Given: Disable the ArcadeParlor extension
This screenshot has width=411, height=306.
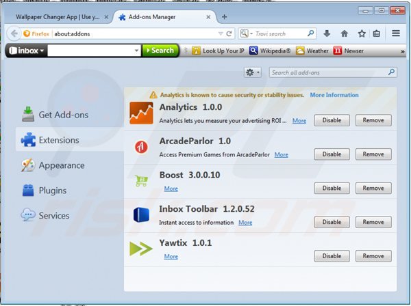Looking at the screenshot, I should 332,154.
